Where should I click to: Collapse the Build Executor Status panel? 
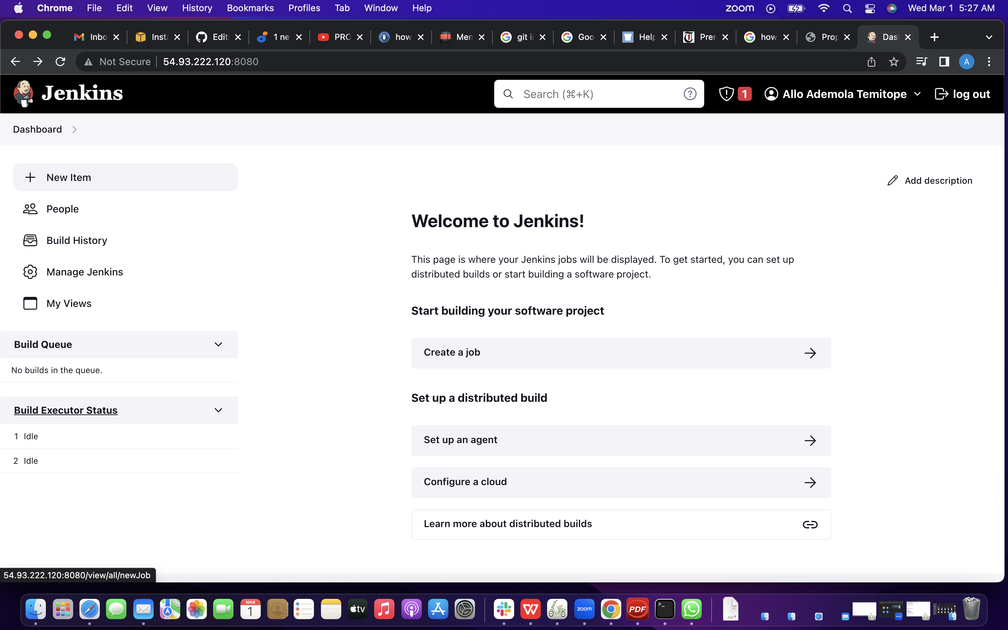[218, 410]
